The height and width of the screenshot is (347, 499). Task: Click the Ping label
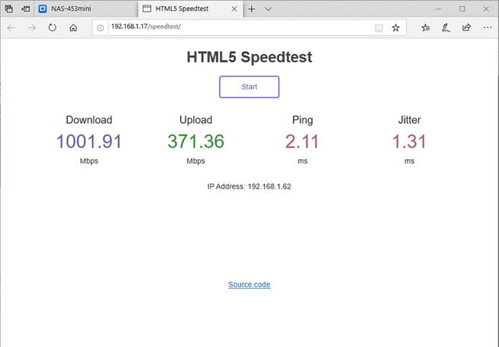(303, 120)
